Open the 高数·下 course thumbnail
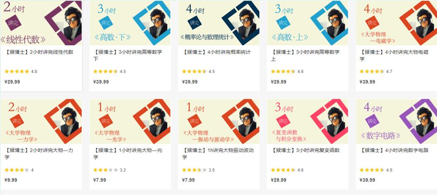This screenshot has height=195, width=437. [130, 23]
